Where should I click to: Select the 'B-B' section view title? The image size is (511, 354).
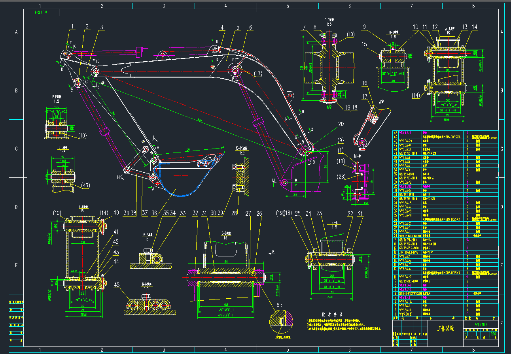click(x=227, y=233)
